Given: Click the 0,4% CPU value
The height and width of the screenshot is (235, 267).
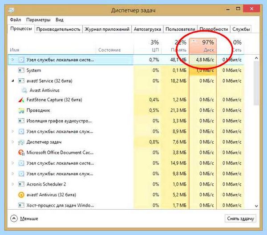Looking at the screenshot, I should [x=154, y=100].
